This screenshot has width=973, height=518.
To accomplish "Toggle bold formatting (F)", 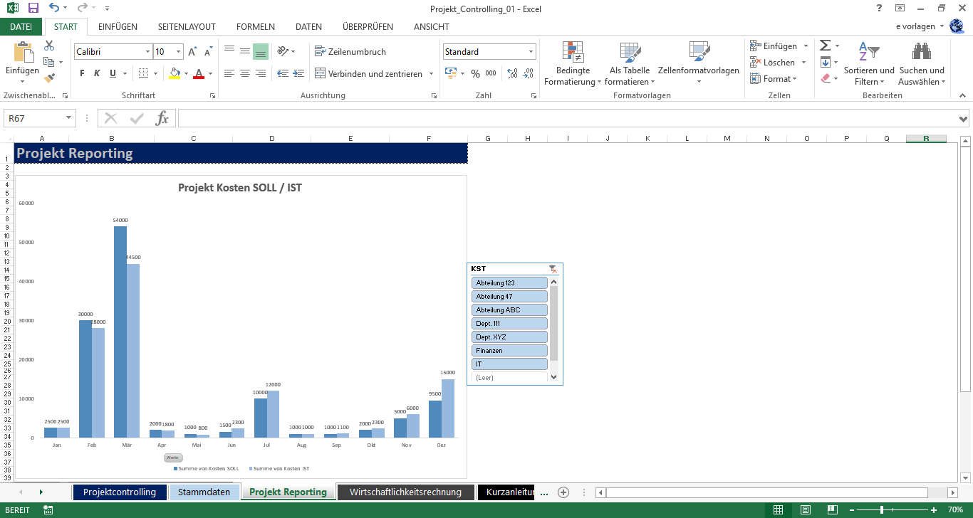I will (x=82, y=73).
